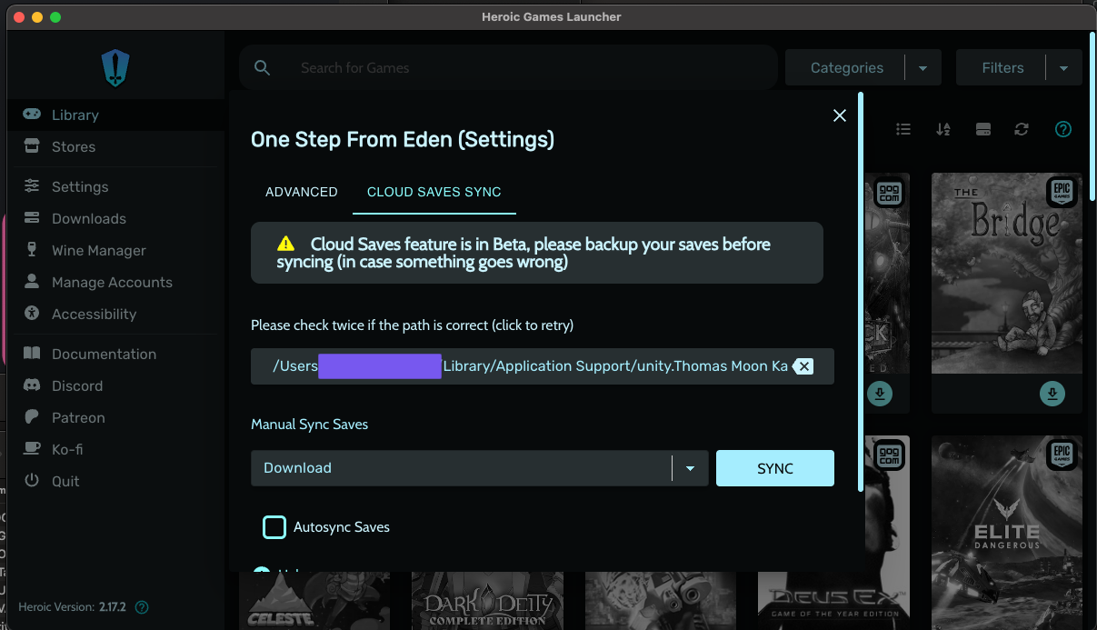This screenshot has width=1097, height=630.
Task: Open the Celeste game card
Action: pos(314,601)
